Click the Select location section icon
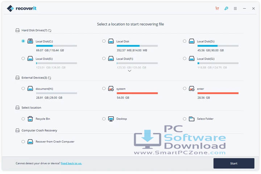The image size is (261, 174). [x=17, y=108]
